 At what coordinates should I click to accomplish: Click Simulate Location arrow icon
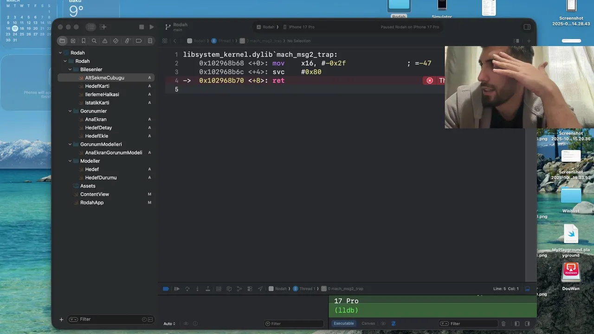pyautogui.click(x=260, y=289)
